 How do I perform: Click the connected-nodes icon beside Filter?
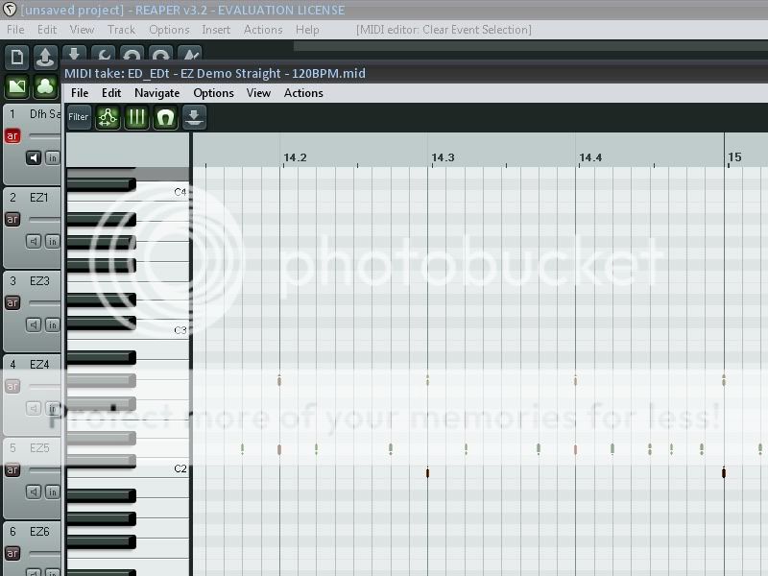pos(108,117)
